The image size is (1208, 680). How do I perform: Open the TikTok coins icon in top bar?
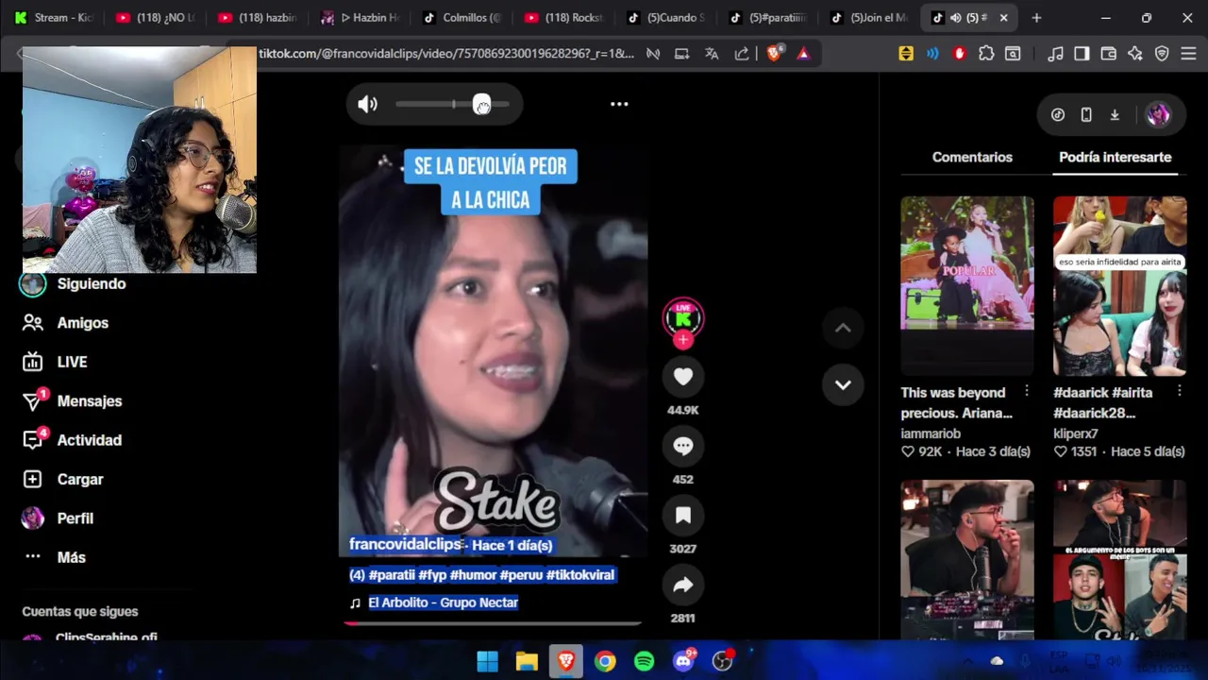tap(1058, 114)
